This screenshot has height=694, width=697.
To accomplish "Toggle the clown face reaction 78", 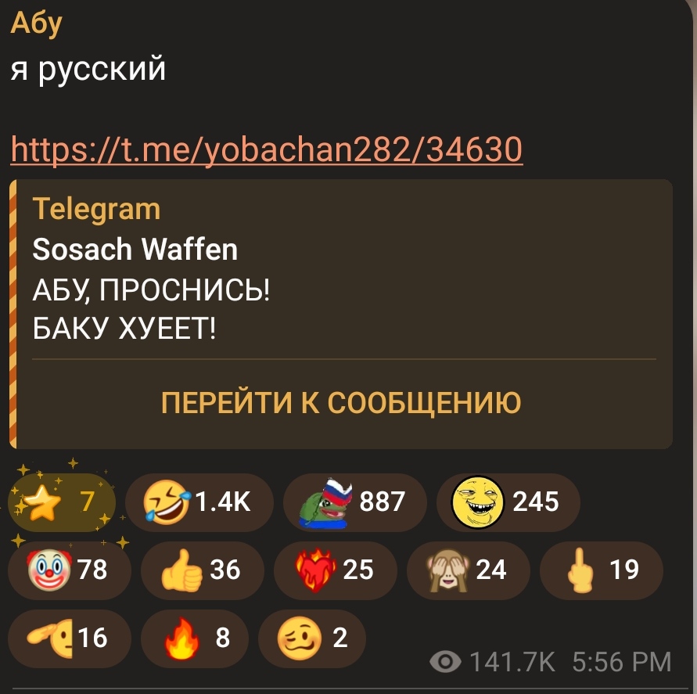I will click(70, 570).
